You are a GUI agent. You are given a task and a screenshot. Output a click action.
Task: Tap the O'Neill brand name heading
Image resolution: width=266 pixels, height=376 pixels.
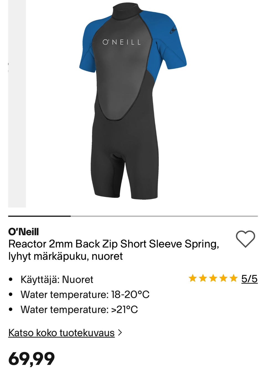pyautogui.click(x=24, y=232)
